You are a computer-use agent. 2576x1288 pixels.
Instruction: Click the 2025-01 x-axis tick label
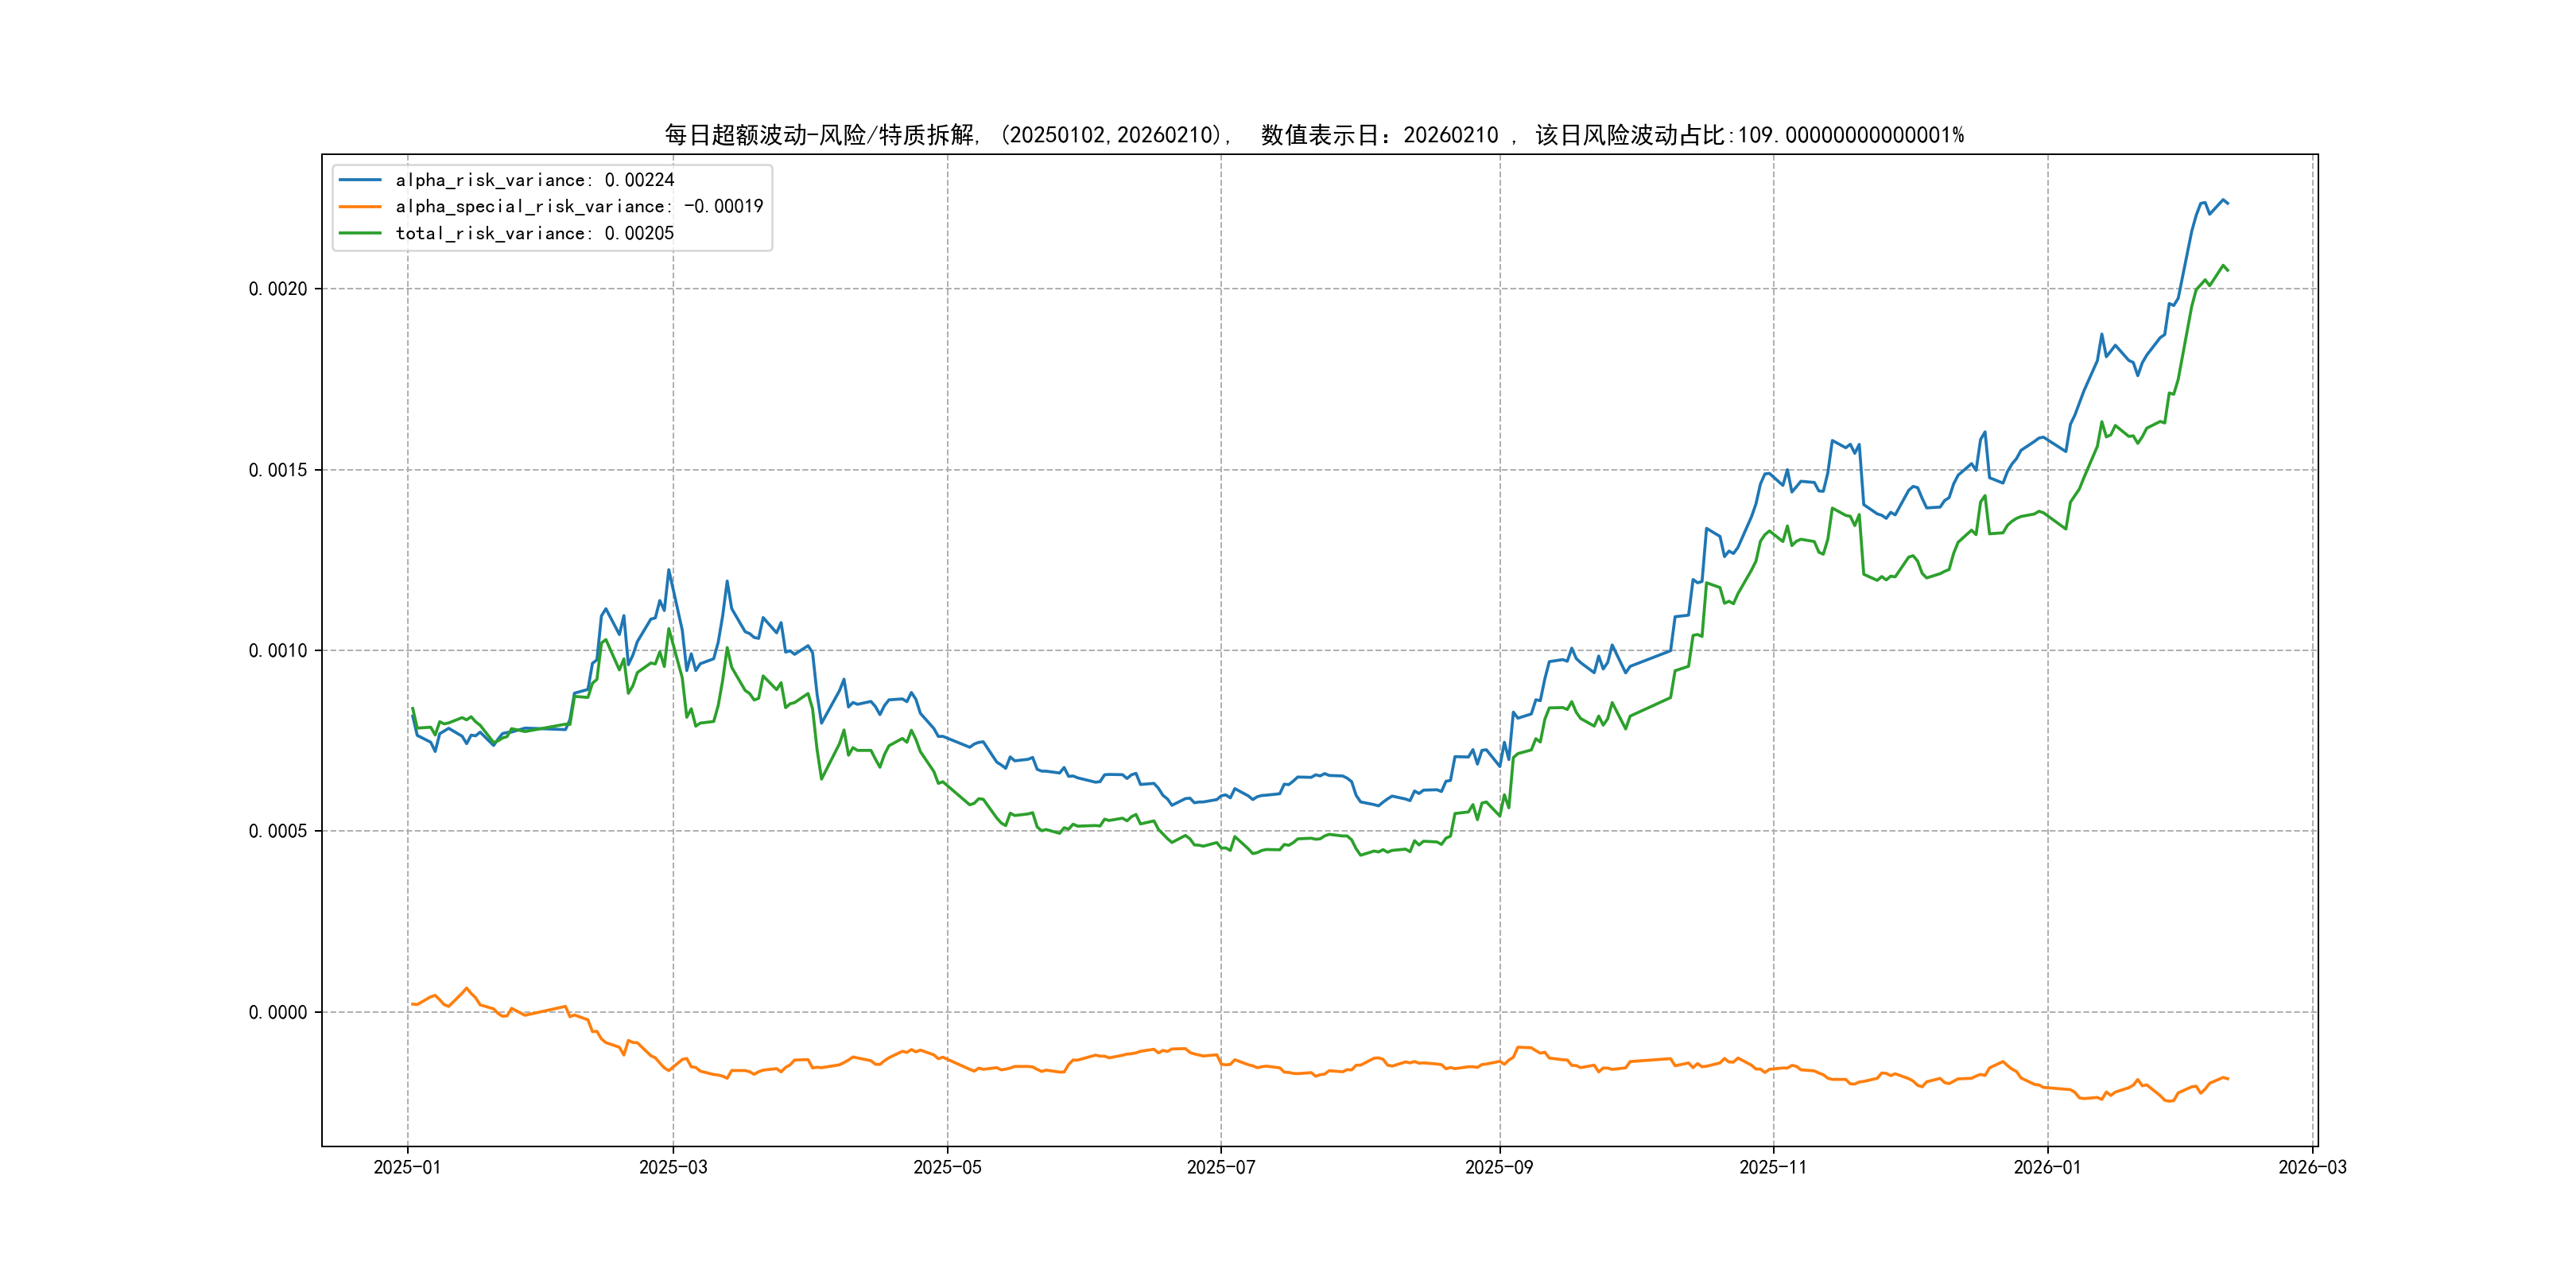coord(407,1167)
